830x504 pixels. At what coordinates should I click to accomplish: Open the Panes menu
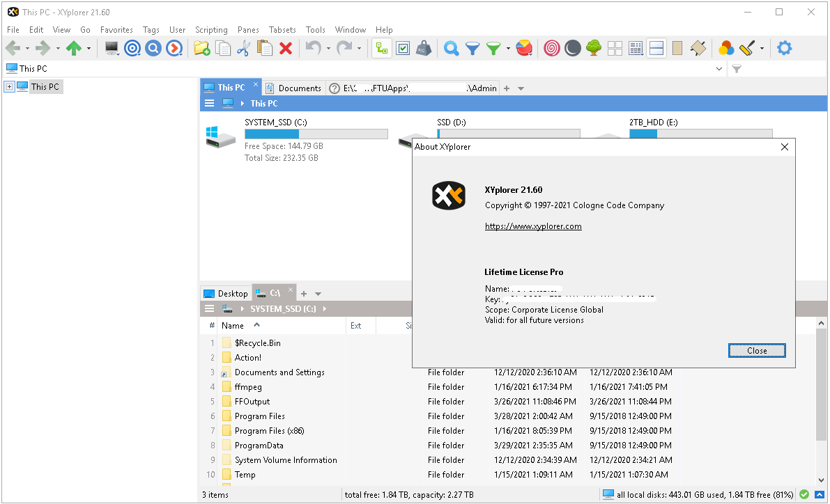point(248,30)
